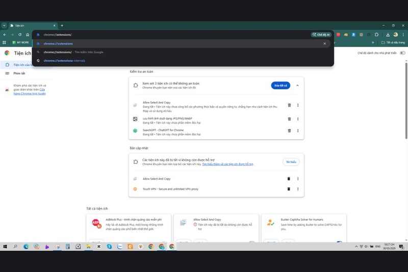Screen dimensions: 408x272
Task: Open more options for Lưu hình ảnh extension
Action: (298, 119)
